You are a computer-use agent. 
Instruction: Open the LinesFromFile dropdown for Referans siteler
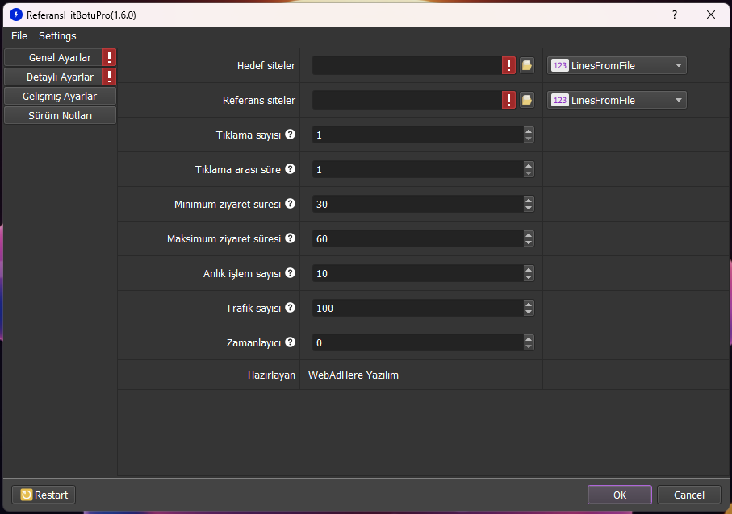(x=617, y=101)
